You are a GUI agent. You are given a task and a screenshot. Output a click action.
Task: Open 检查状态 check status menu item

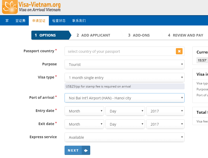coord(59,21)
